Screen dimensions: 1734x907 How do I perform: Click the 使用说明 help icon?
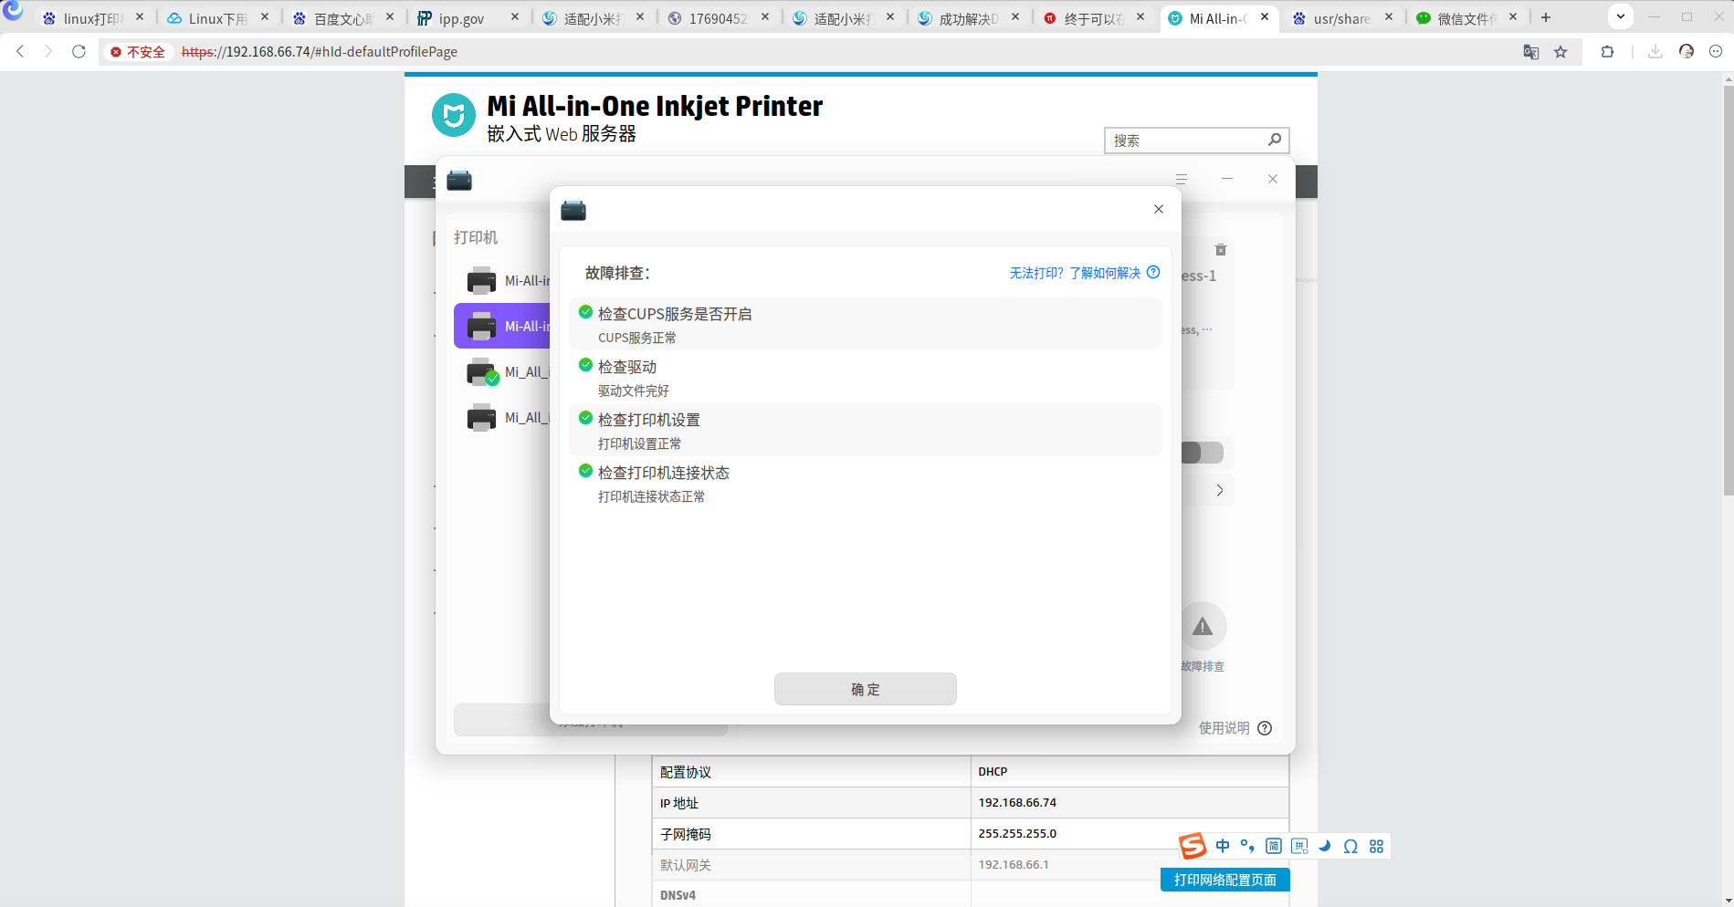coord(1265,728)
